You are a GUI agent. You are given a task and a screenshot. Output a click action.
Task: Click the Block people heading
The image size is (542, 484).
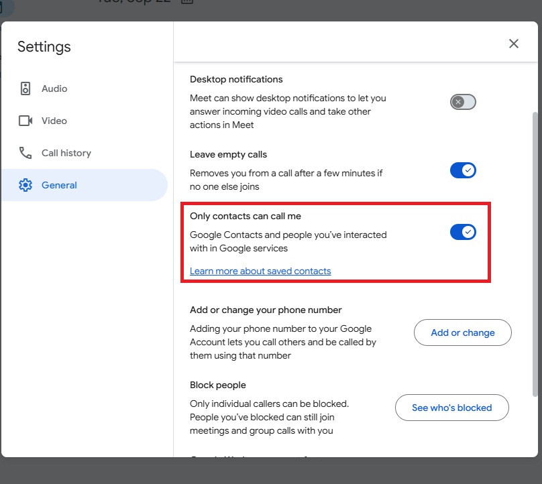(x=218, y=385)
